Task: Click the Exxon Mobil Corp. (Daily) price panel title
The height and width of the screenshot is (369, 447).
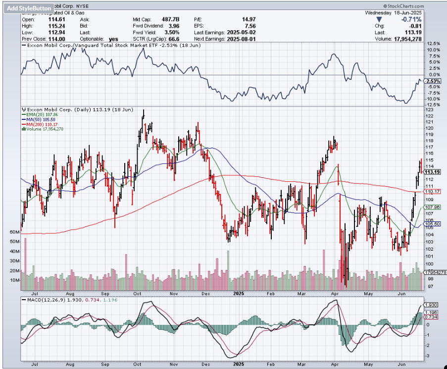Action: tap(80, 109)
